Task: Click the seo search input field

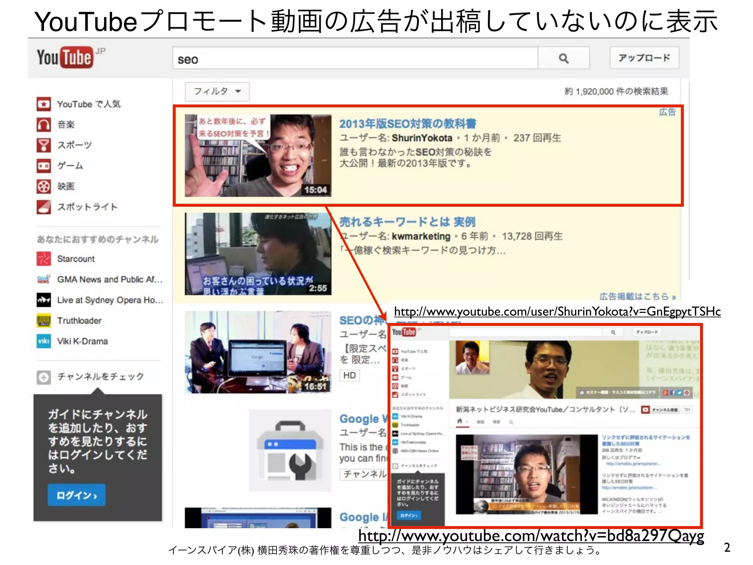Action: click(355, 58)
